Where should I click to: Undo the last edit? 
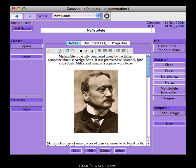[x=67, y=51]
